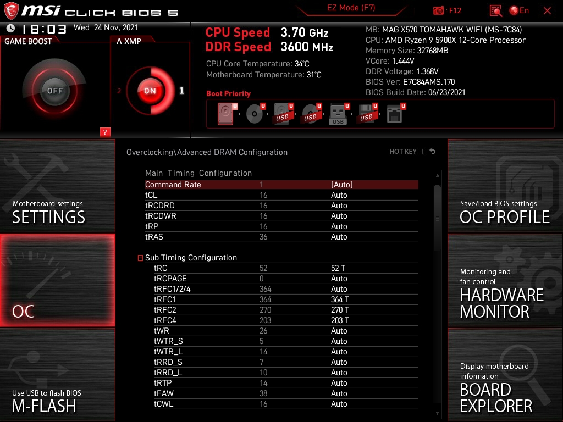Image resolution: width=563 pixels, height=422 pixels.
Task: Click the back arrow next to HOT KEY
Action: [x=433, y=152]
